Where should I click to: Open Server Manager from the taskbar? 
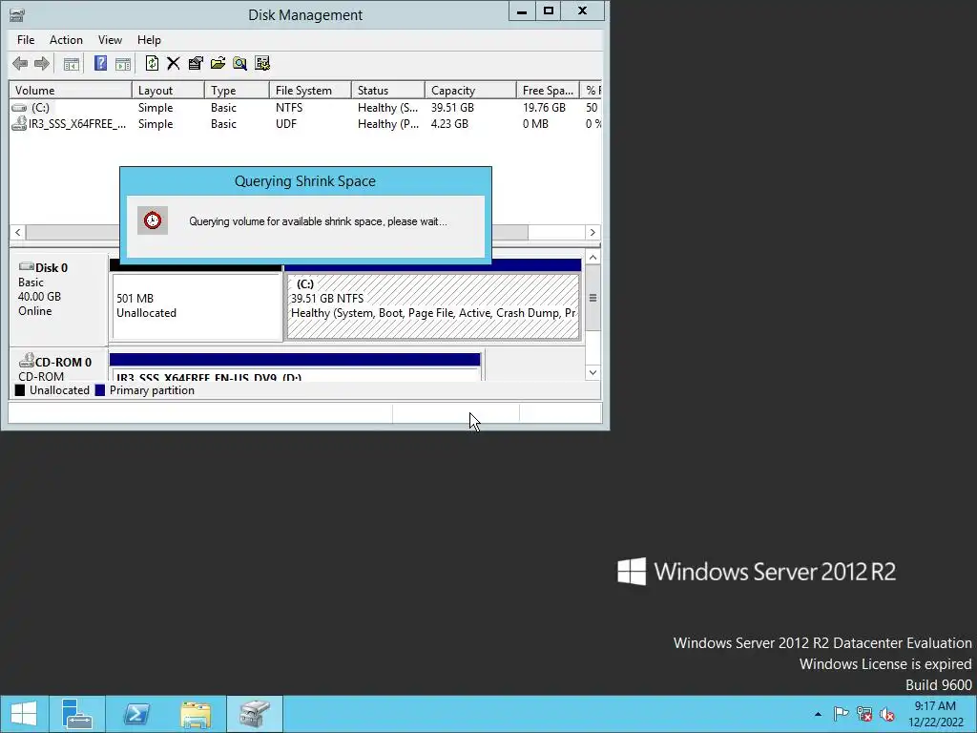(77, 714)
